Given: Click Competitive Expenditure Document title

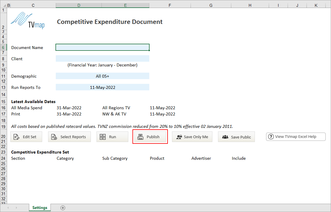Looking at the screenshot, I should pyautogui.click(x=110, y=22).
